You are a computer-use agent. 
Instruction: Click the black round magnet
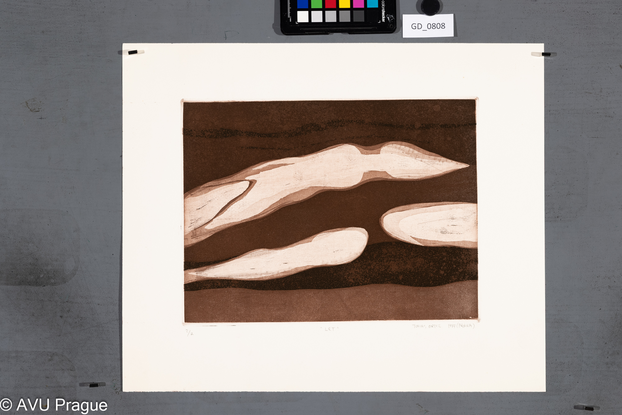[x=430, y=7]
